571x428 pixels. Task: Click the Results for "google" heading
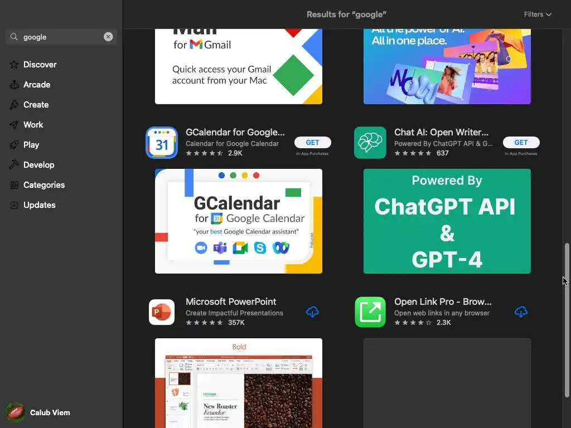click(346, 14)
